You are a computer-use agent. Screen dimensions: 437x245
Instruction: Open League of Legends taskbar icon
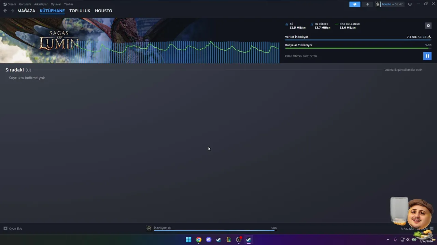click(229, 240)
